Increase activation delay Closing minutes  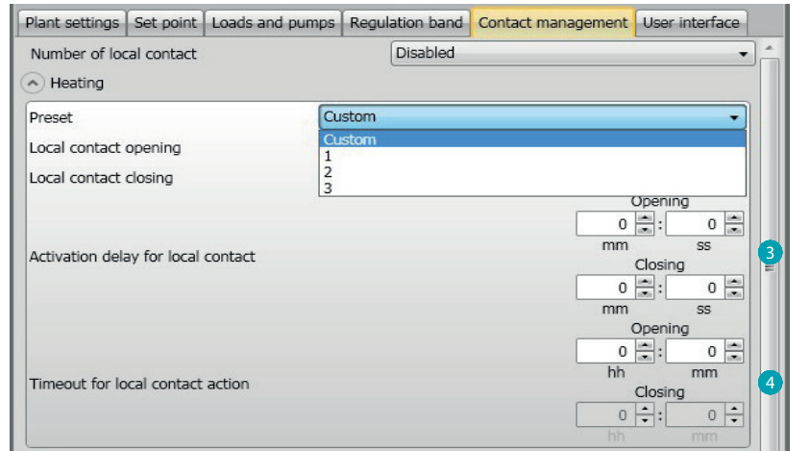645,282
